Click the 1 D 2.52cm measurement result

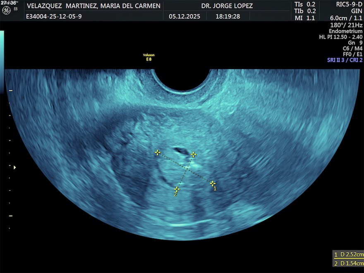tap(349, 254)
